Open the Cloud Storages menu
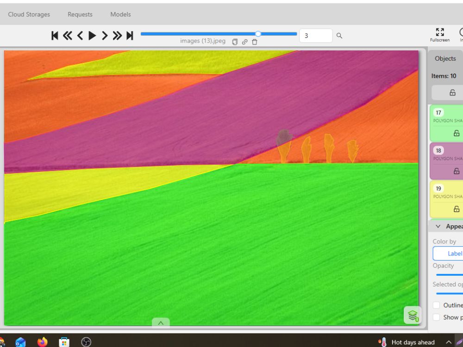463x347 pixels. 29,14
